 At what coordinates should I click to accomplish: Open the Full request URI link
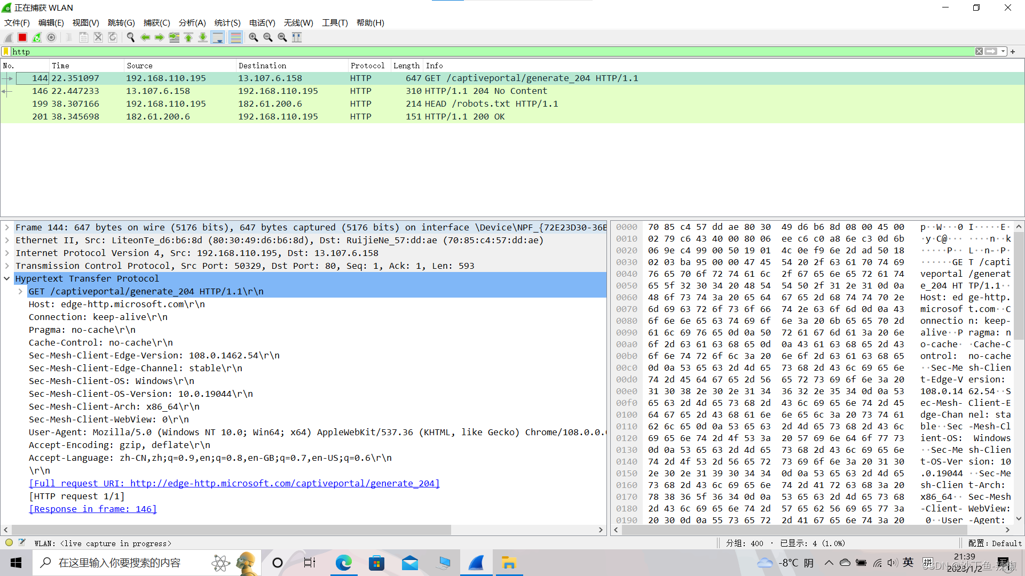pos(234,484)
